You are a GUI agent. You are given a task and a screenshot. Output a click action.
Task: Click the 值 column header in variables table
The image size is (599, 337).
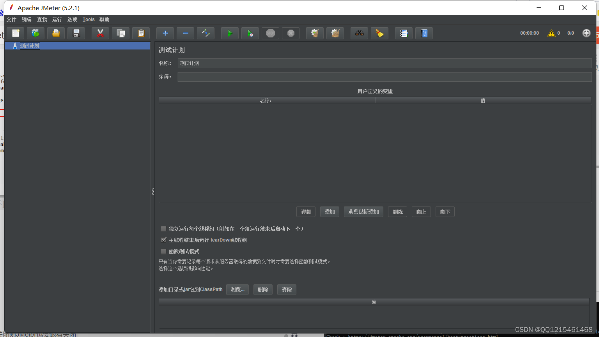pos(483,101)
